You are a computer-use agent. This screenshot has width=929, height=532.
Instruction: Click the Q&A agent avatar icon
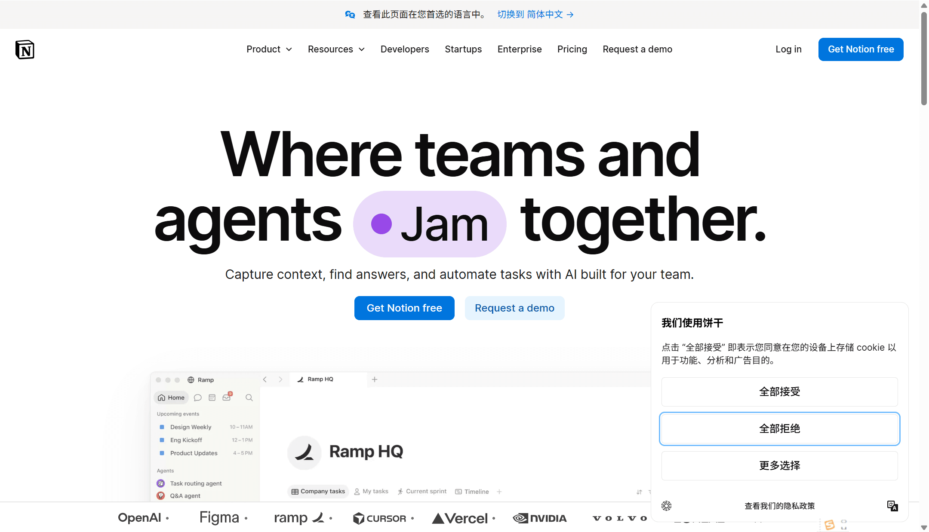point(161,496)
